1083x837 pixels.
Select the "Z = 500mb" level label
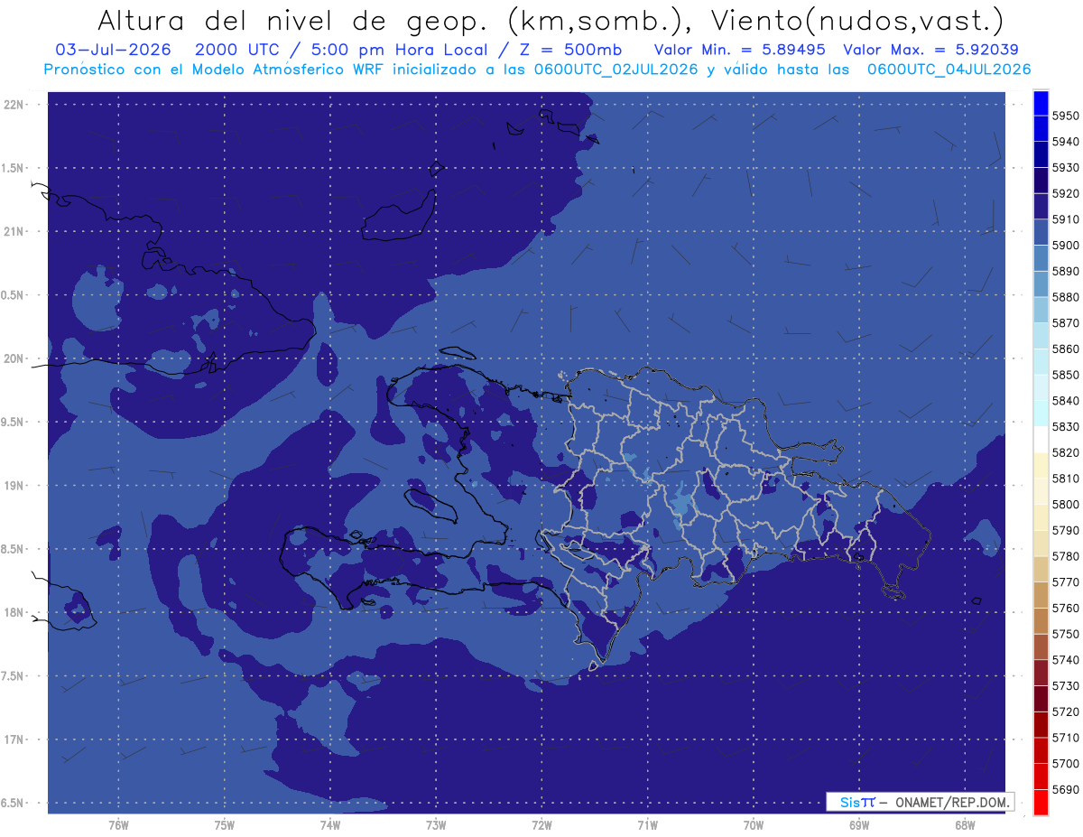click(570, 50)
